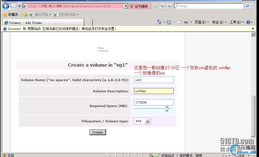
Task: Click the Required Space field showing 173836
Action: (x=153, y=102)
